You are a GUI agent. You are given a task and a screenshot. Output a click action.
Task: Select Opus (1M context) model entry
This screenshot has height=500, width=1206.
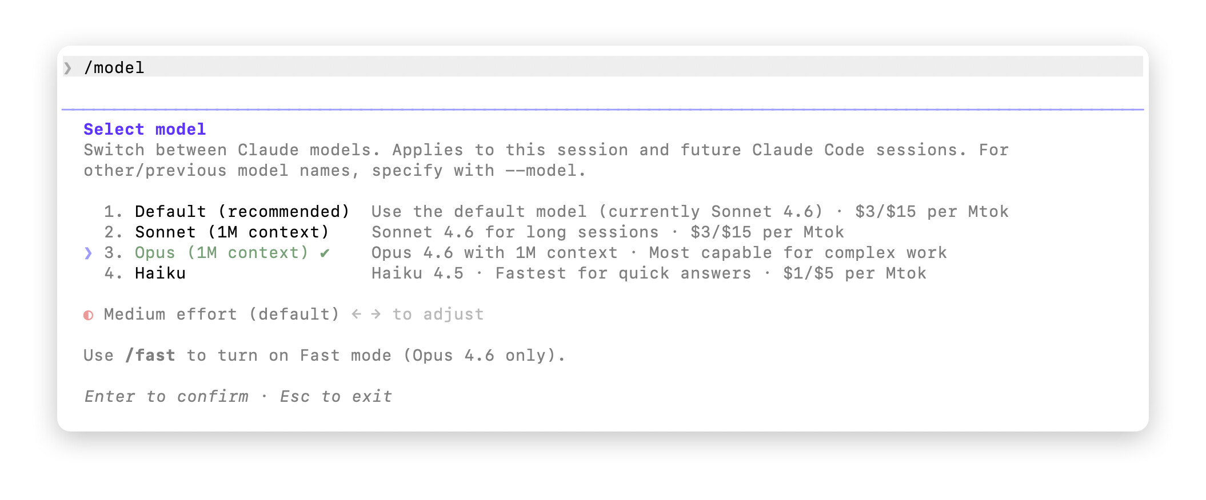pos(221,253)
